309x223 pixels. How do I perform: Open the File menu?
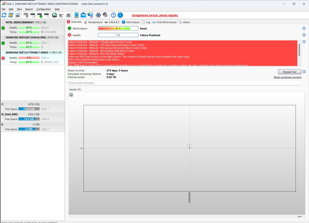click(3, 9)
